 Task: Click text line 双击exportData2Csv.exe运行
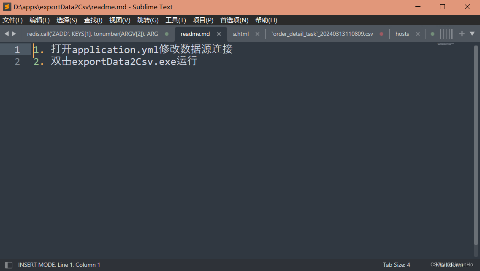click(124, 62)
